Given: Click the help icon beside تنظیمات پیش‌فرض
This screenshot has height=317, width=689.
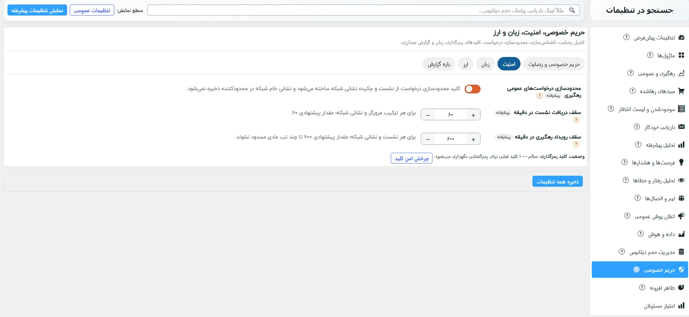Looking at the screenshot, I should [626, 37].
